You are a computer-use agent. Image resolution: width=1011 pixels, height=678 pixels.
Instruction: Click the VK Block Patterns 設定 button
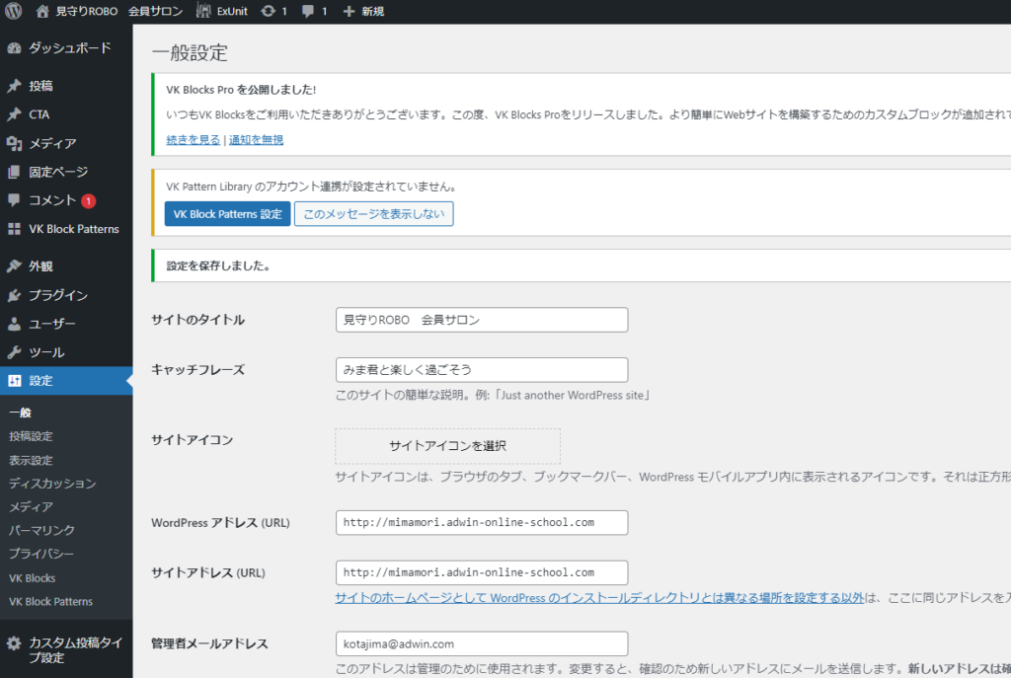[x=227, y=214]
